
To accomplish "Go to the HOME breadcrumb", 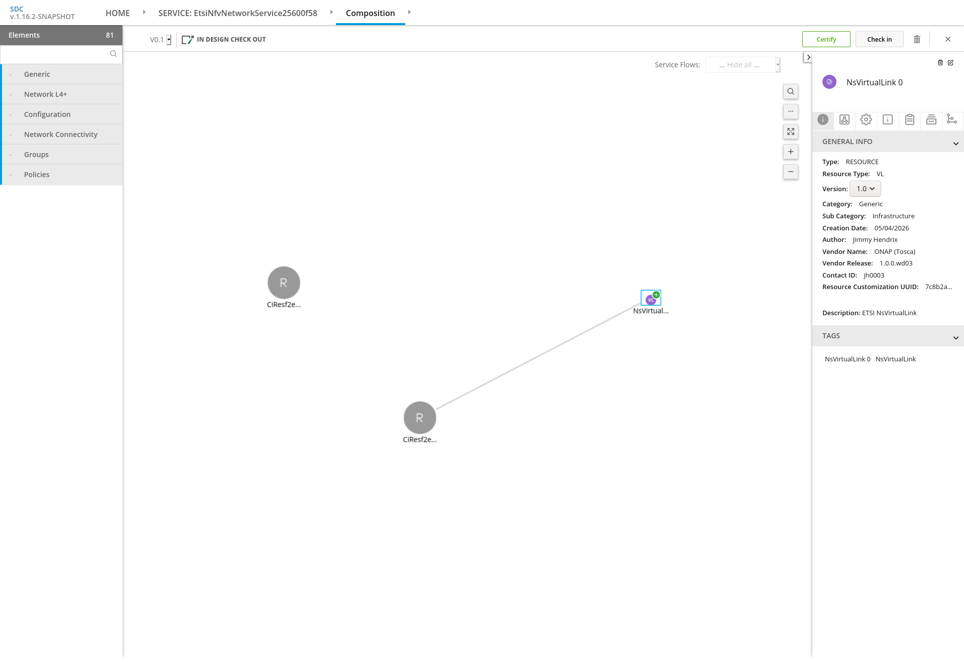I will tap(117, 13).
